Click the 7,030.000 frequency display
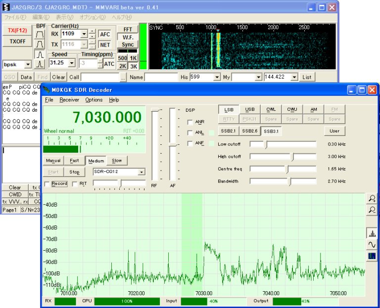 point(107,117)
